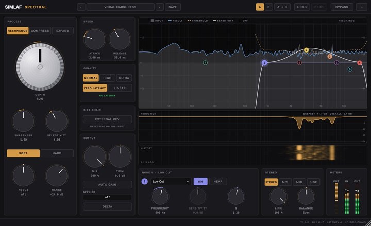Click the History spectrogram display
Viewport: 371px width, 226px height.
252,155
